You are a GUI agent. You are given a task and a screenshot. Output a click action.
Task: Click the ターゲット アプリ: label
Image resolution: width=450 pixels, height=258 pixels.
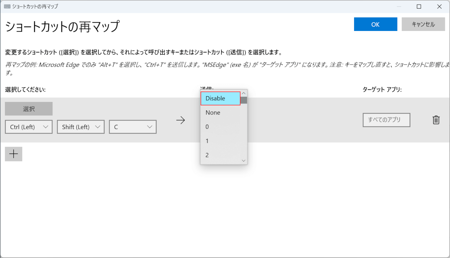click(382, 90)
